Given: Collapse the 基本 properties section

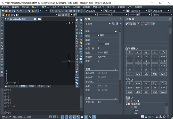Looking at the screenshot, I should tap(116, 31).
